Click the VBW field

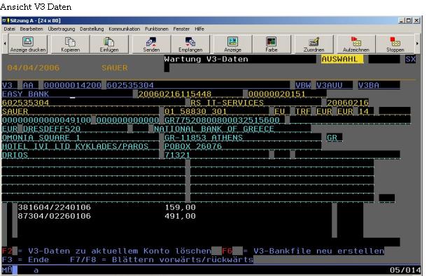[x=303, y=85]
